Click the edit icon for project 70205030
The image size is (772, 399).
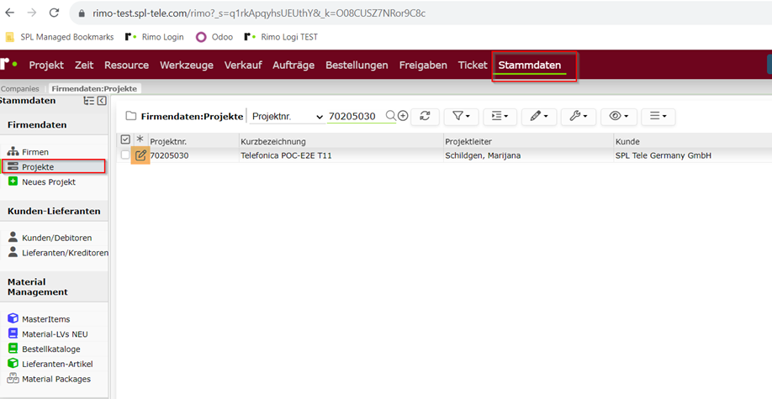(x=140, y=155)
